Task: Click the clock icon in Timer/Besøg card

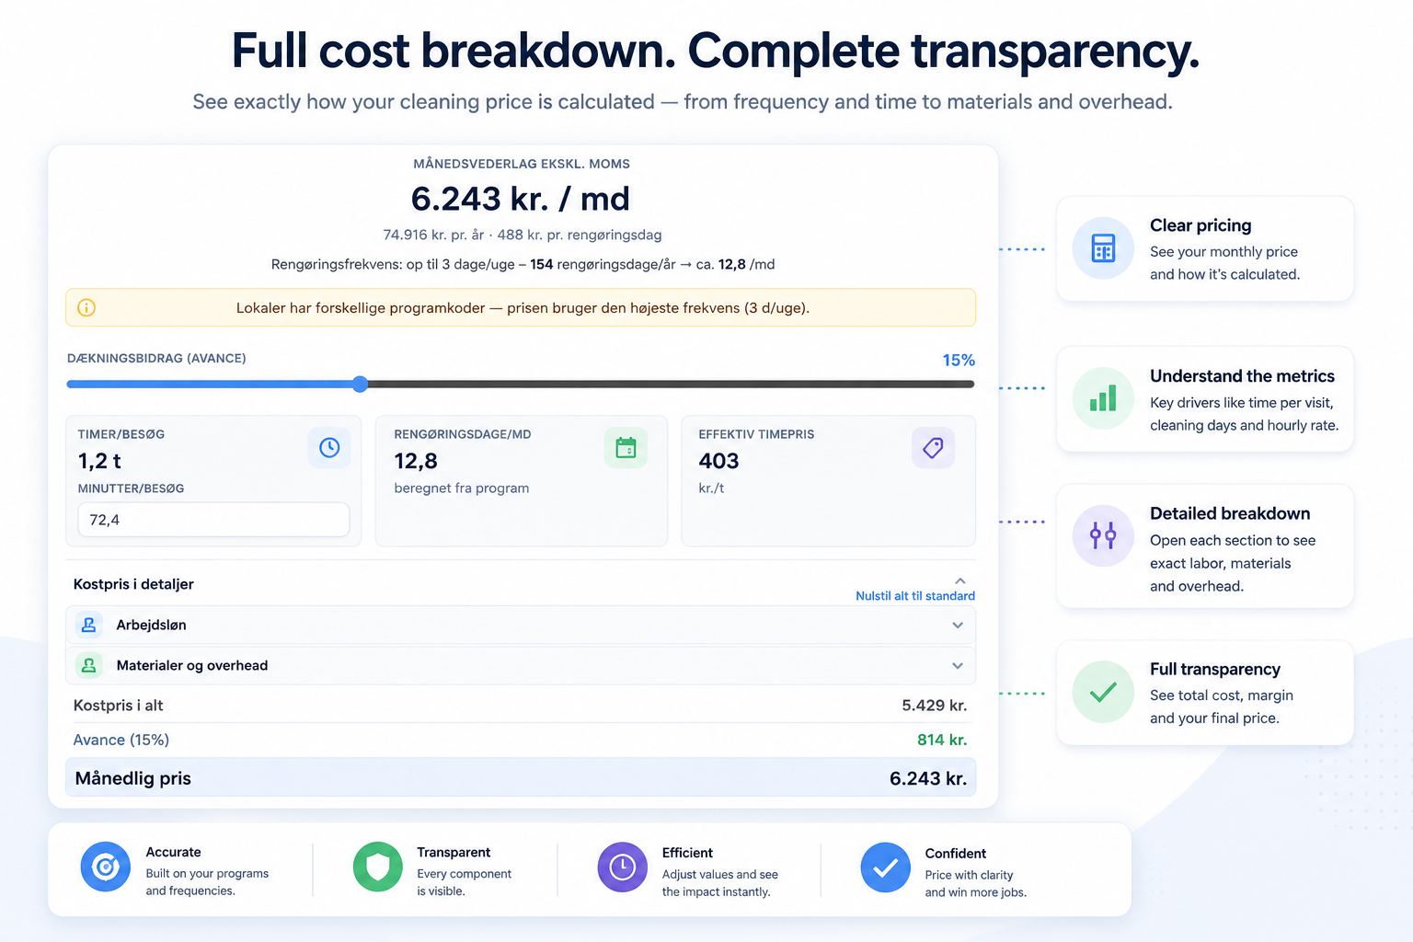Action: coord(329,447)
